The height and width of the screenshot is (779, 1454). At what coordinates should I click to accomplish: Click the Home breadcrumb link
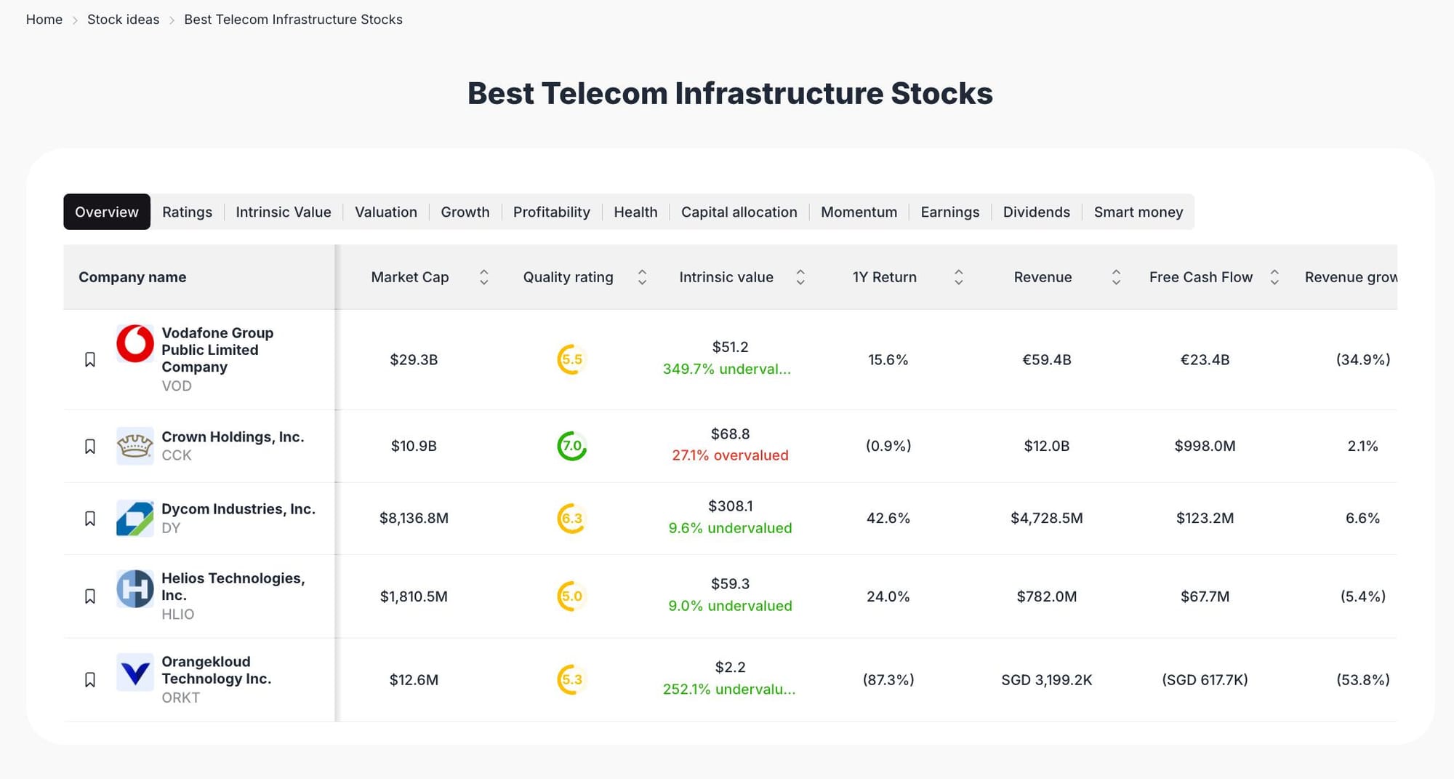click(x=44, y=20)
